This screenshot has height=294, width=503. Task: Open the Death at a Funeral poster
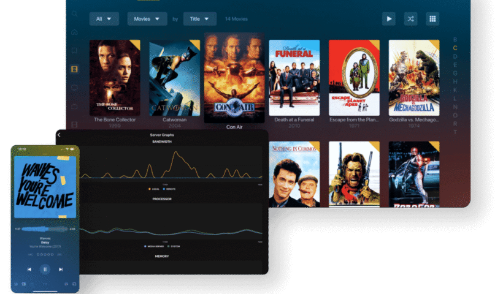point(294,78)
